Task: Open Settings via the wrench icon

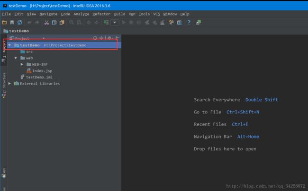Action: point(171,23)
